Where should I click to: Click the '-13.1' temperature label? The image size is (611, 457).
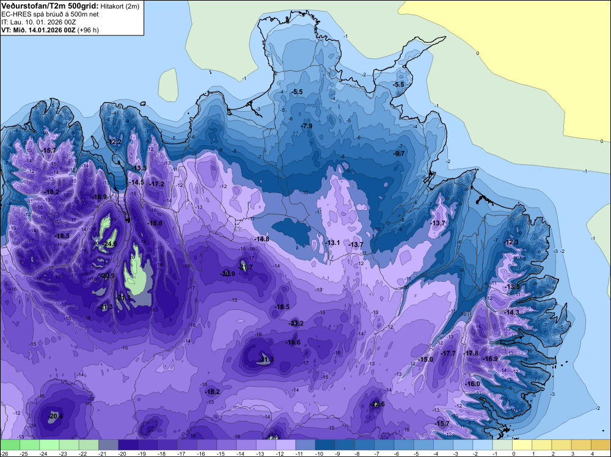tap(332, 243)
